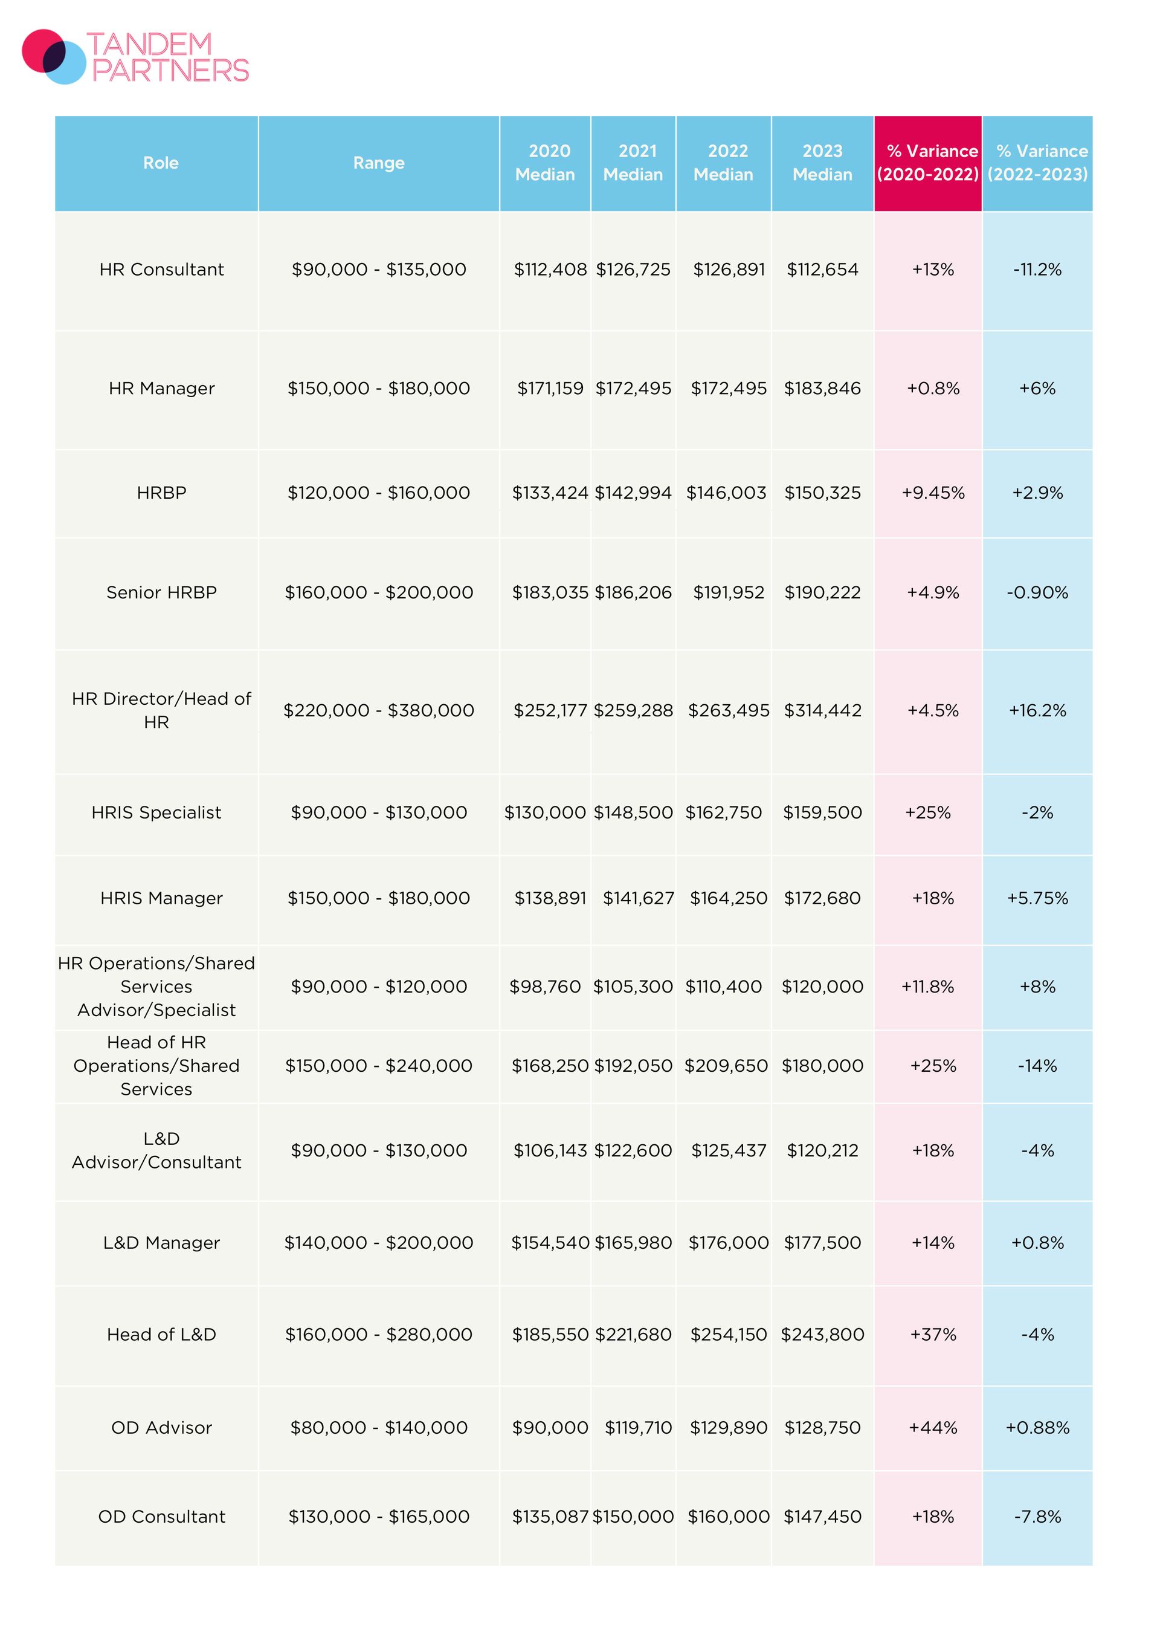Select OD Consultant variance -7.8%
Viewport: 1160px width, 1643px height.
point(1037,1517)
